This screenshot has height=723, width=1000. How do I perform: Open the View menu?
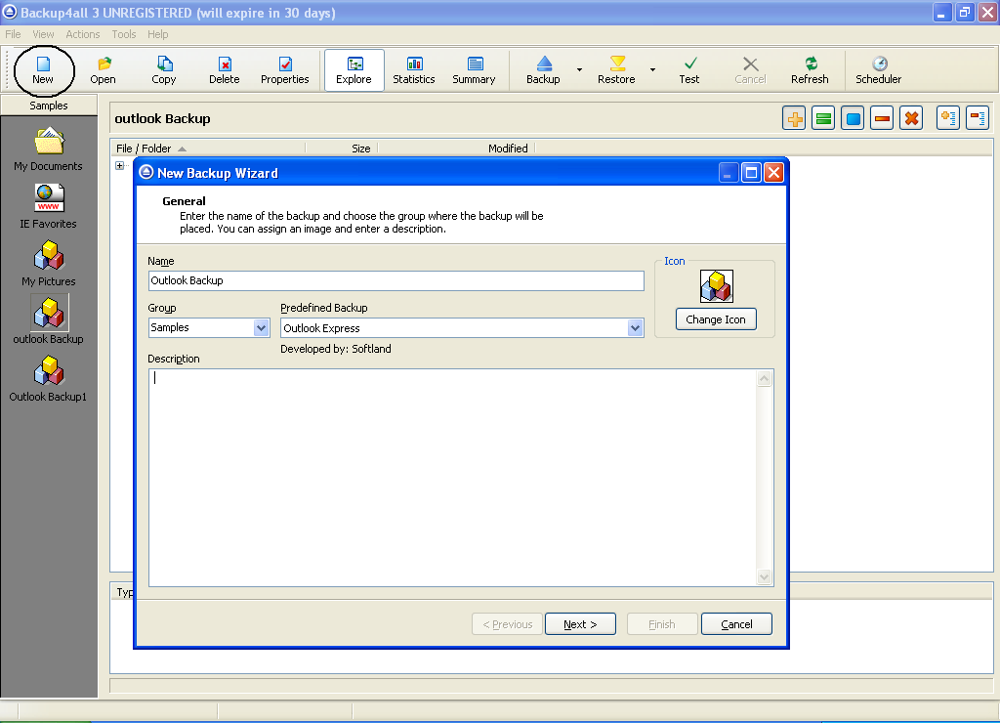pyautogui.click(x=43, y=34)
